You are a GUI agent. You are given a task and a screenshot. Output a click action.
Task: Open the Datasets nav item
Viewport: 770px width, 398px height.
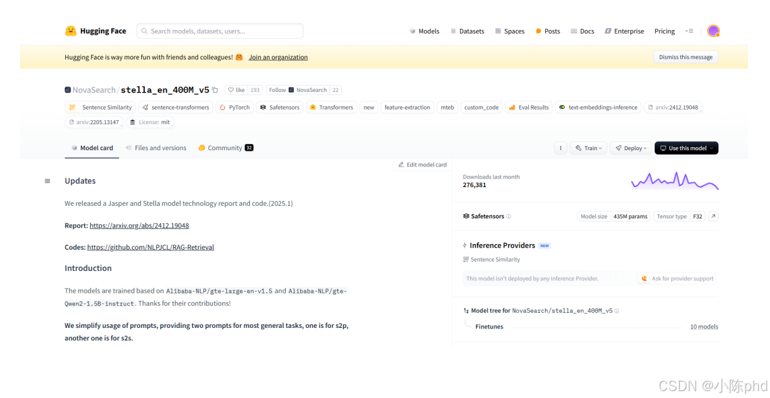pyautogui.click(x=467, y=31)
